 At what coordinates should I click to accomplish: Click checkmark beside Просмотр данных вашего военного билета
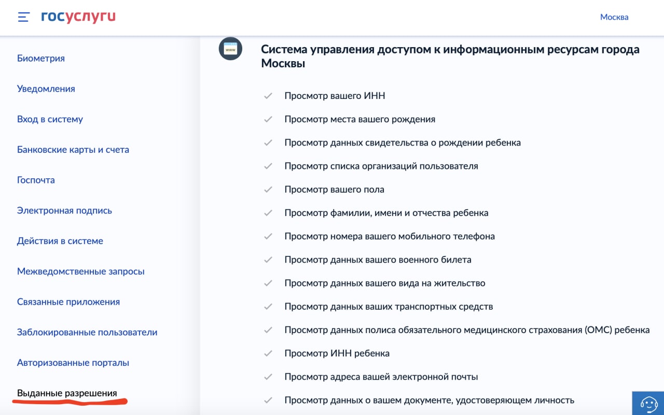point(268,260)
